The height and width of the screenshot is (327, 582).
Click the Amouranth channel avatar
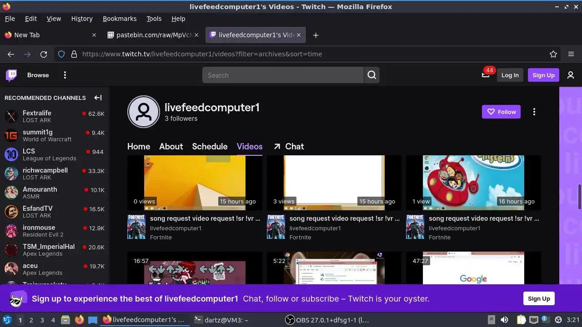pos(11,193)
